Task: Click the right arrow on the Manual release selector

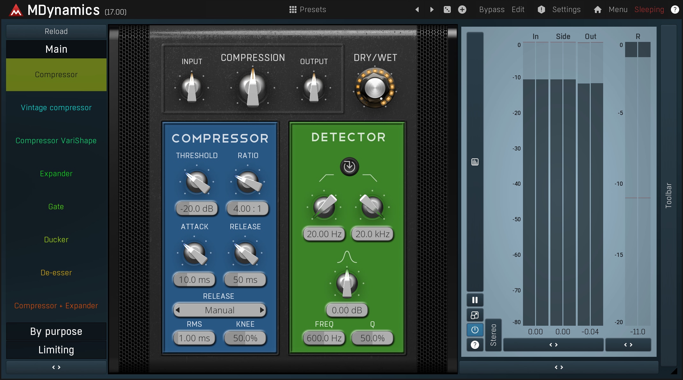Action: coord(262,310)
